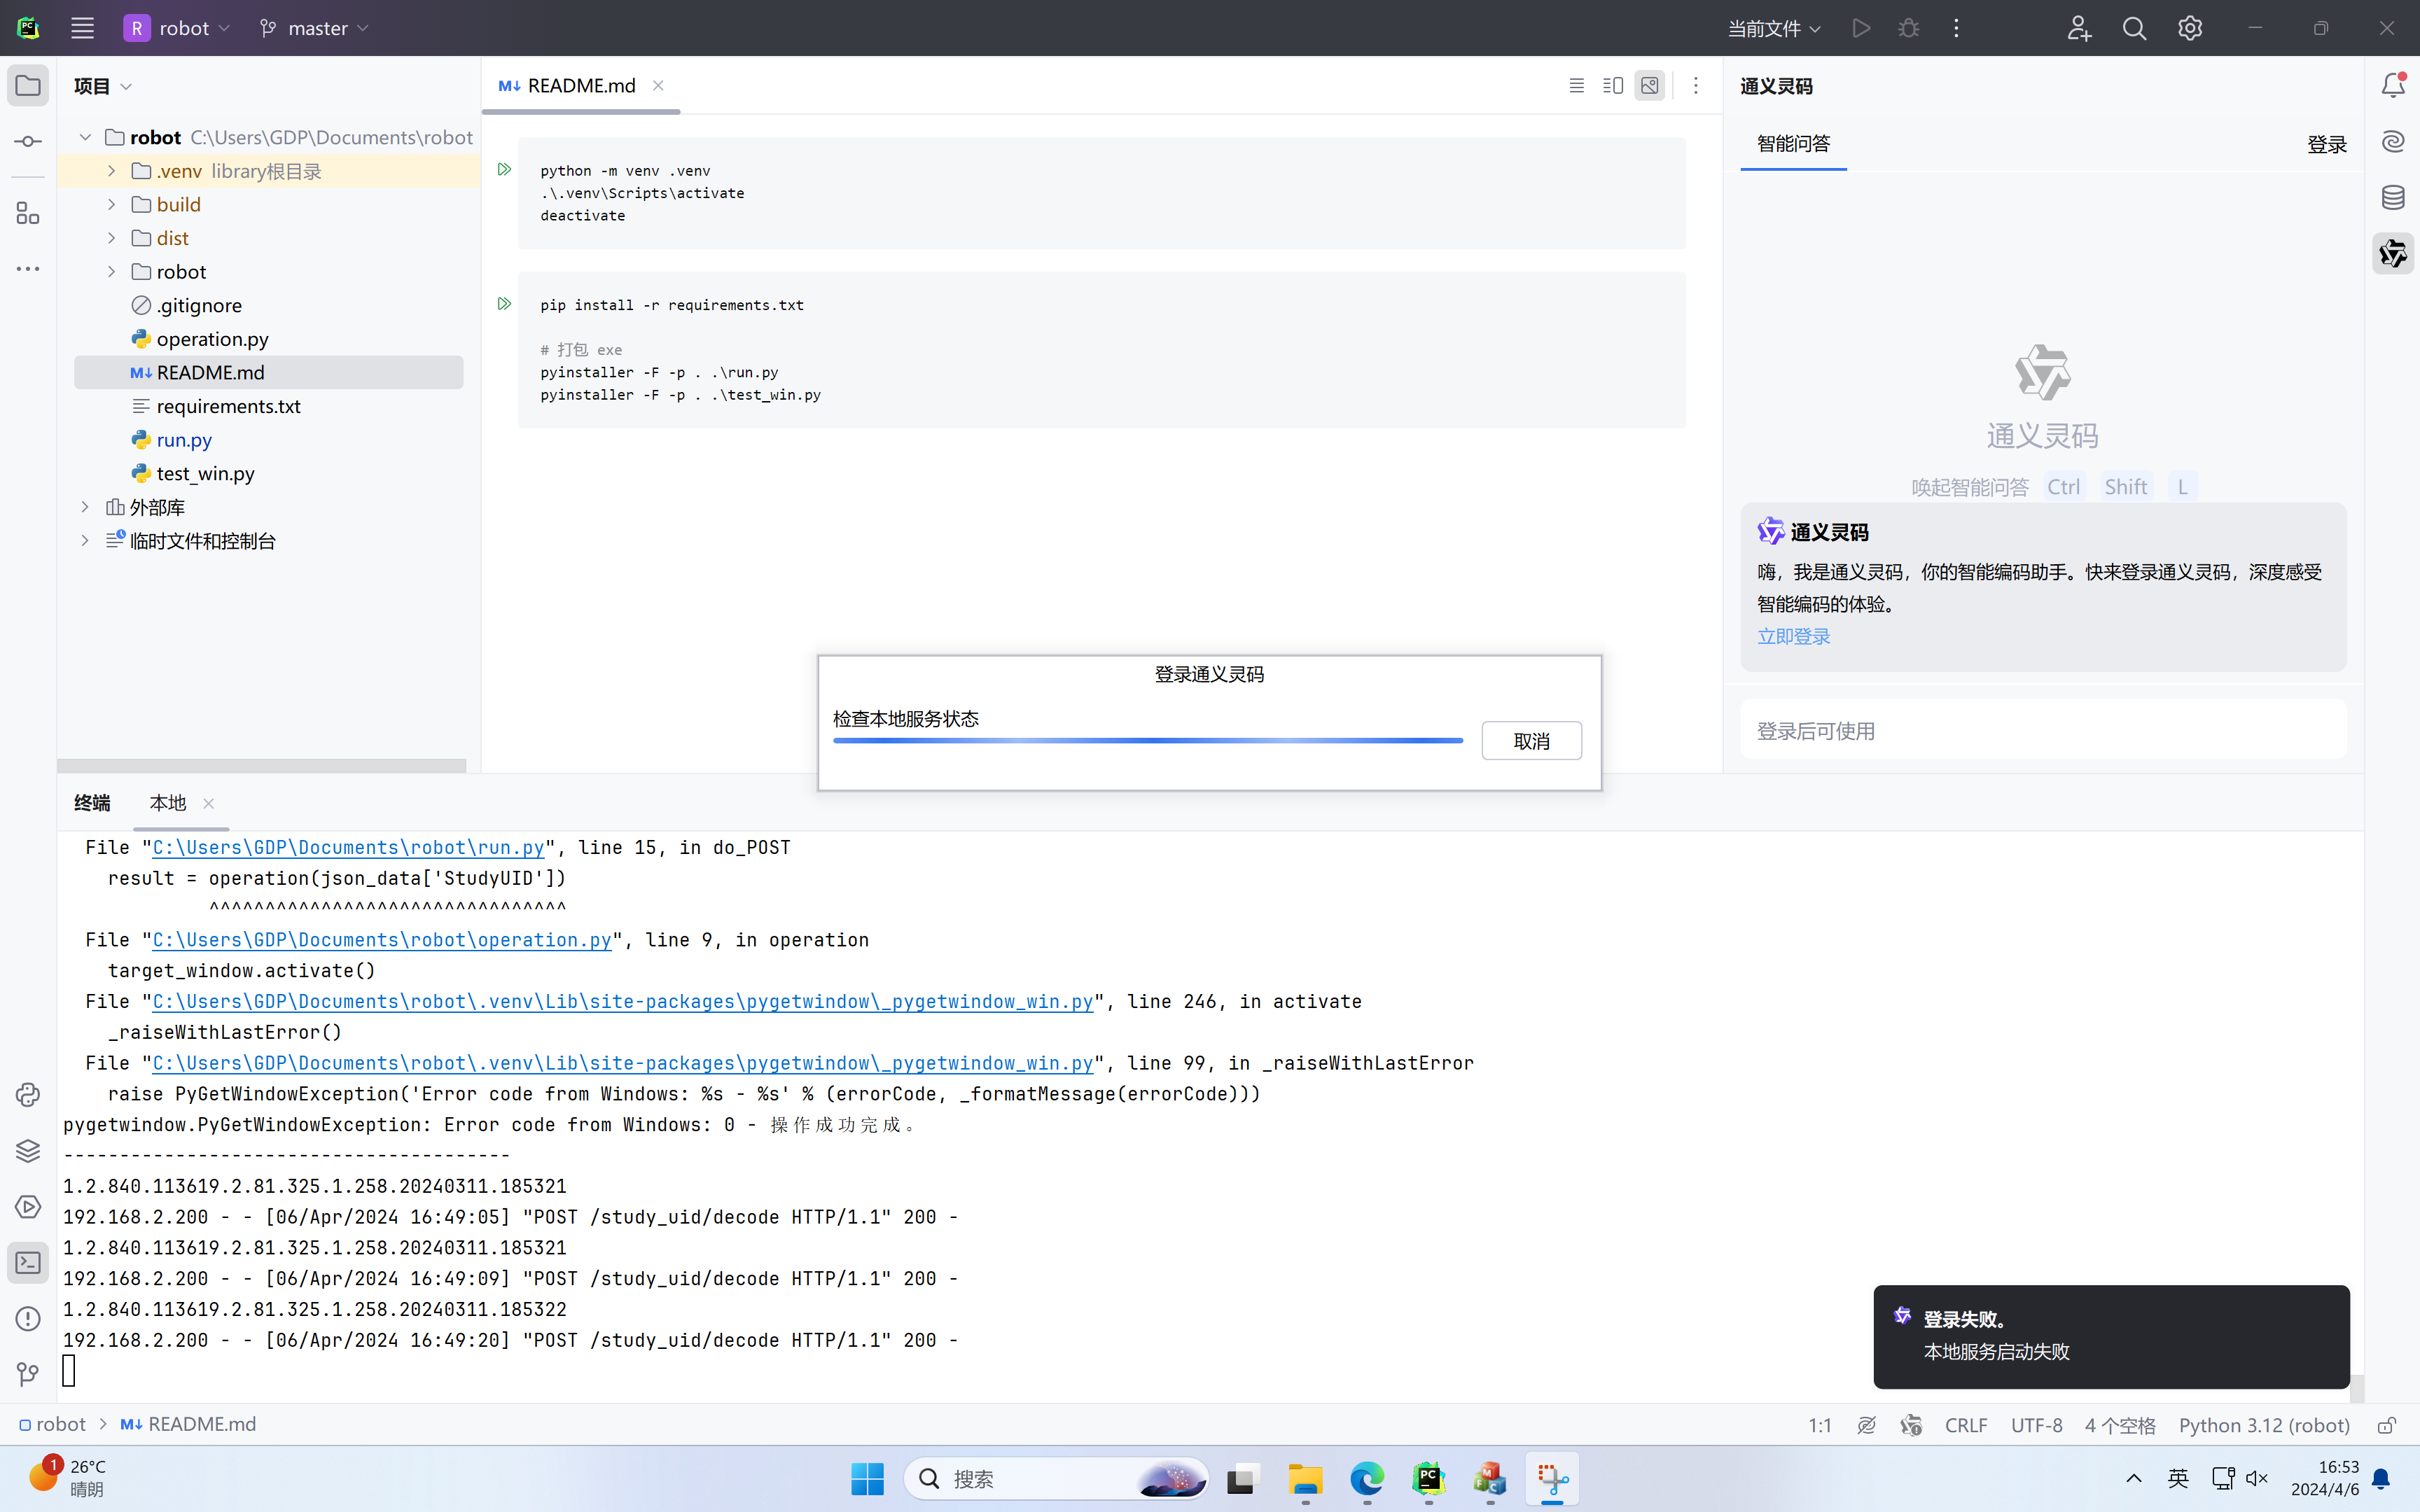2420x1512 pixels.
Task: Expand the .venv folder
Action: tap(111, 171)
